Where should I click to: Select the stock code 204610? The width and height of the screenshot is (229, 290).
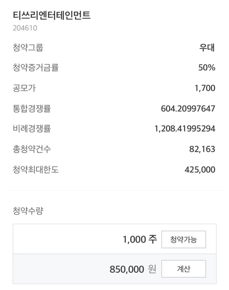(x=25, y=28)
